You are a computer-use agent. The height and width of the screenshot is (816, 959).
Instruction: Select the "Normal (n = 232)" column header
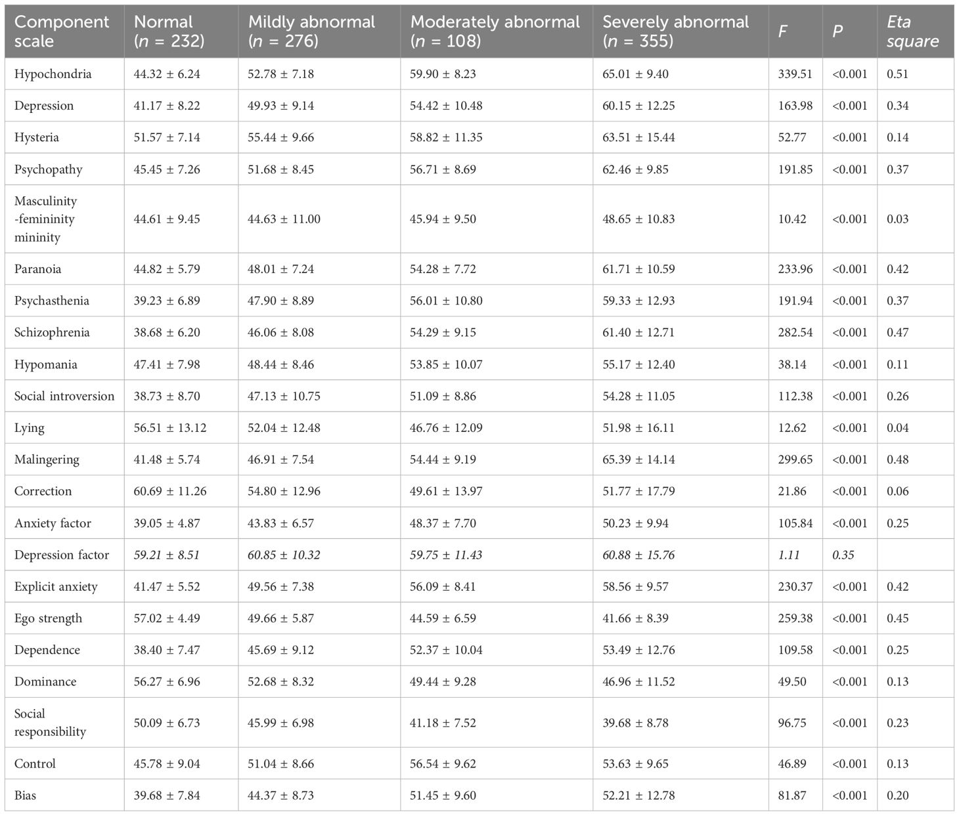[169, 31]
